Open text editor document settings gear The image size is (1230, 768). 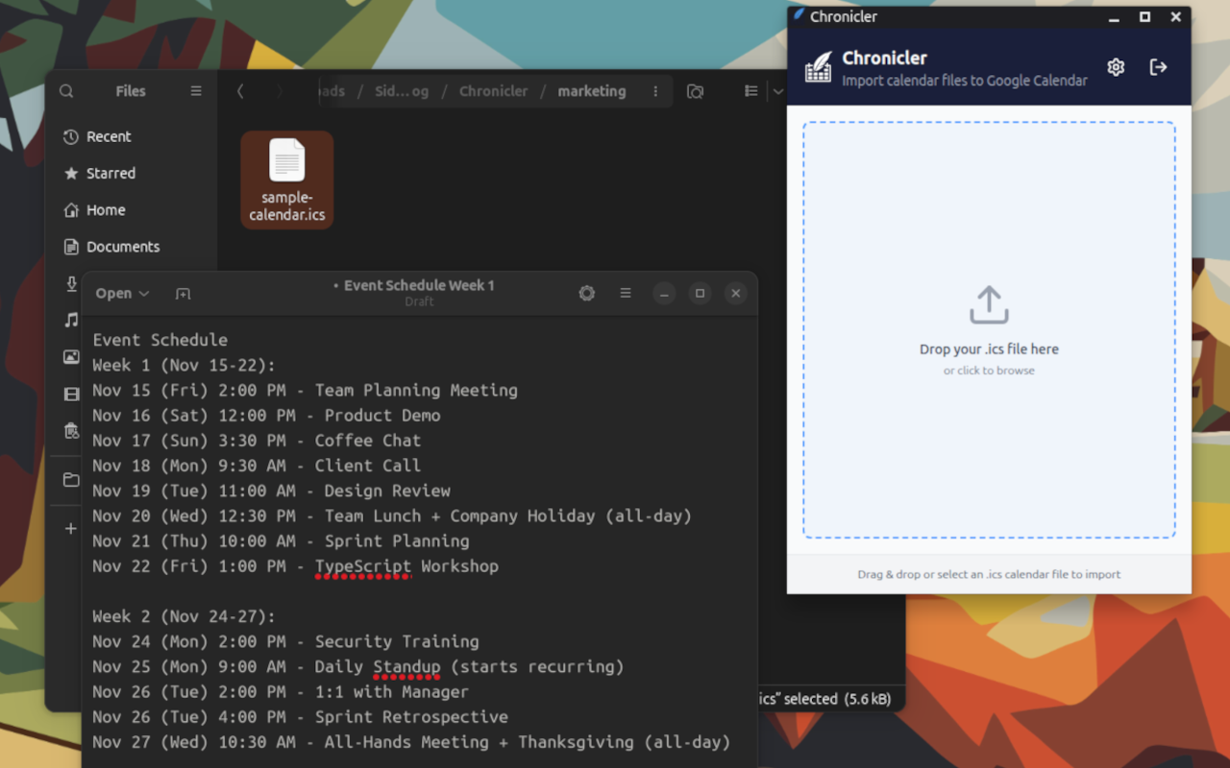[x=586, y=294]
